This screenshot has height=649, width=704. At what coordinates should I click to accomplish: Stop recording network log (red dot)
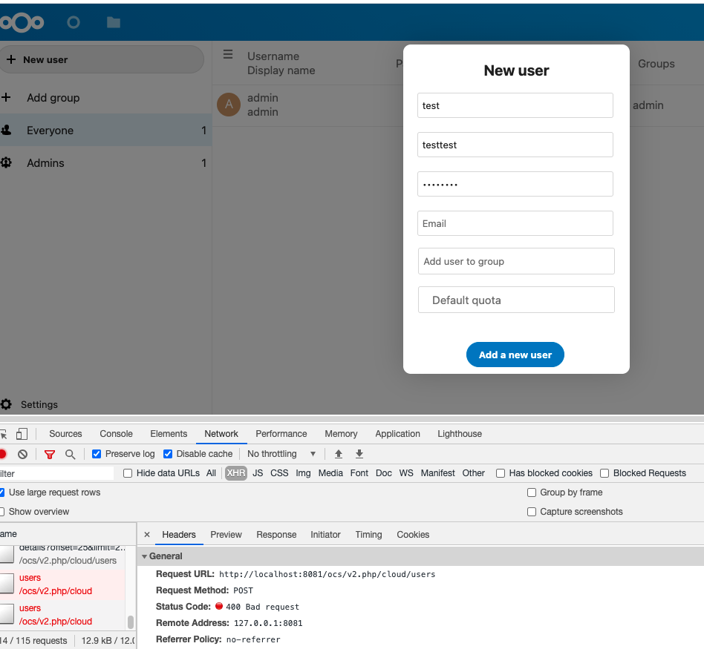[3, 454]
